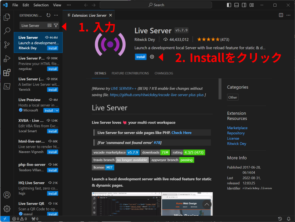
Task: Refresh the extensions list
Action: coord(48,15)
